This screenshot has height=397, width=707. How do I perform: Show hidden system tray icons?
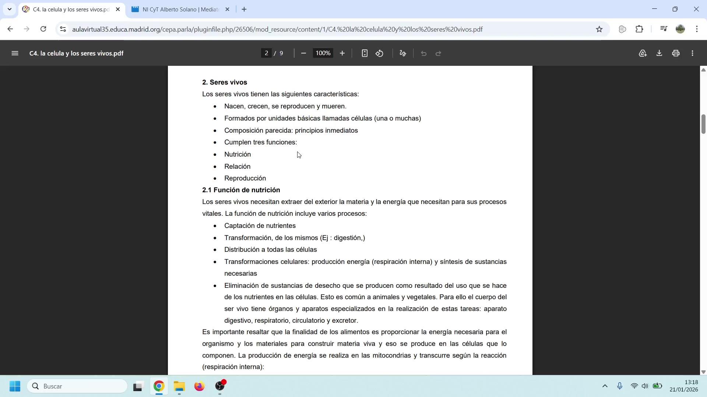(x=605, y=386)
